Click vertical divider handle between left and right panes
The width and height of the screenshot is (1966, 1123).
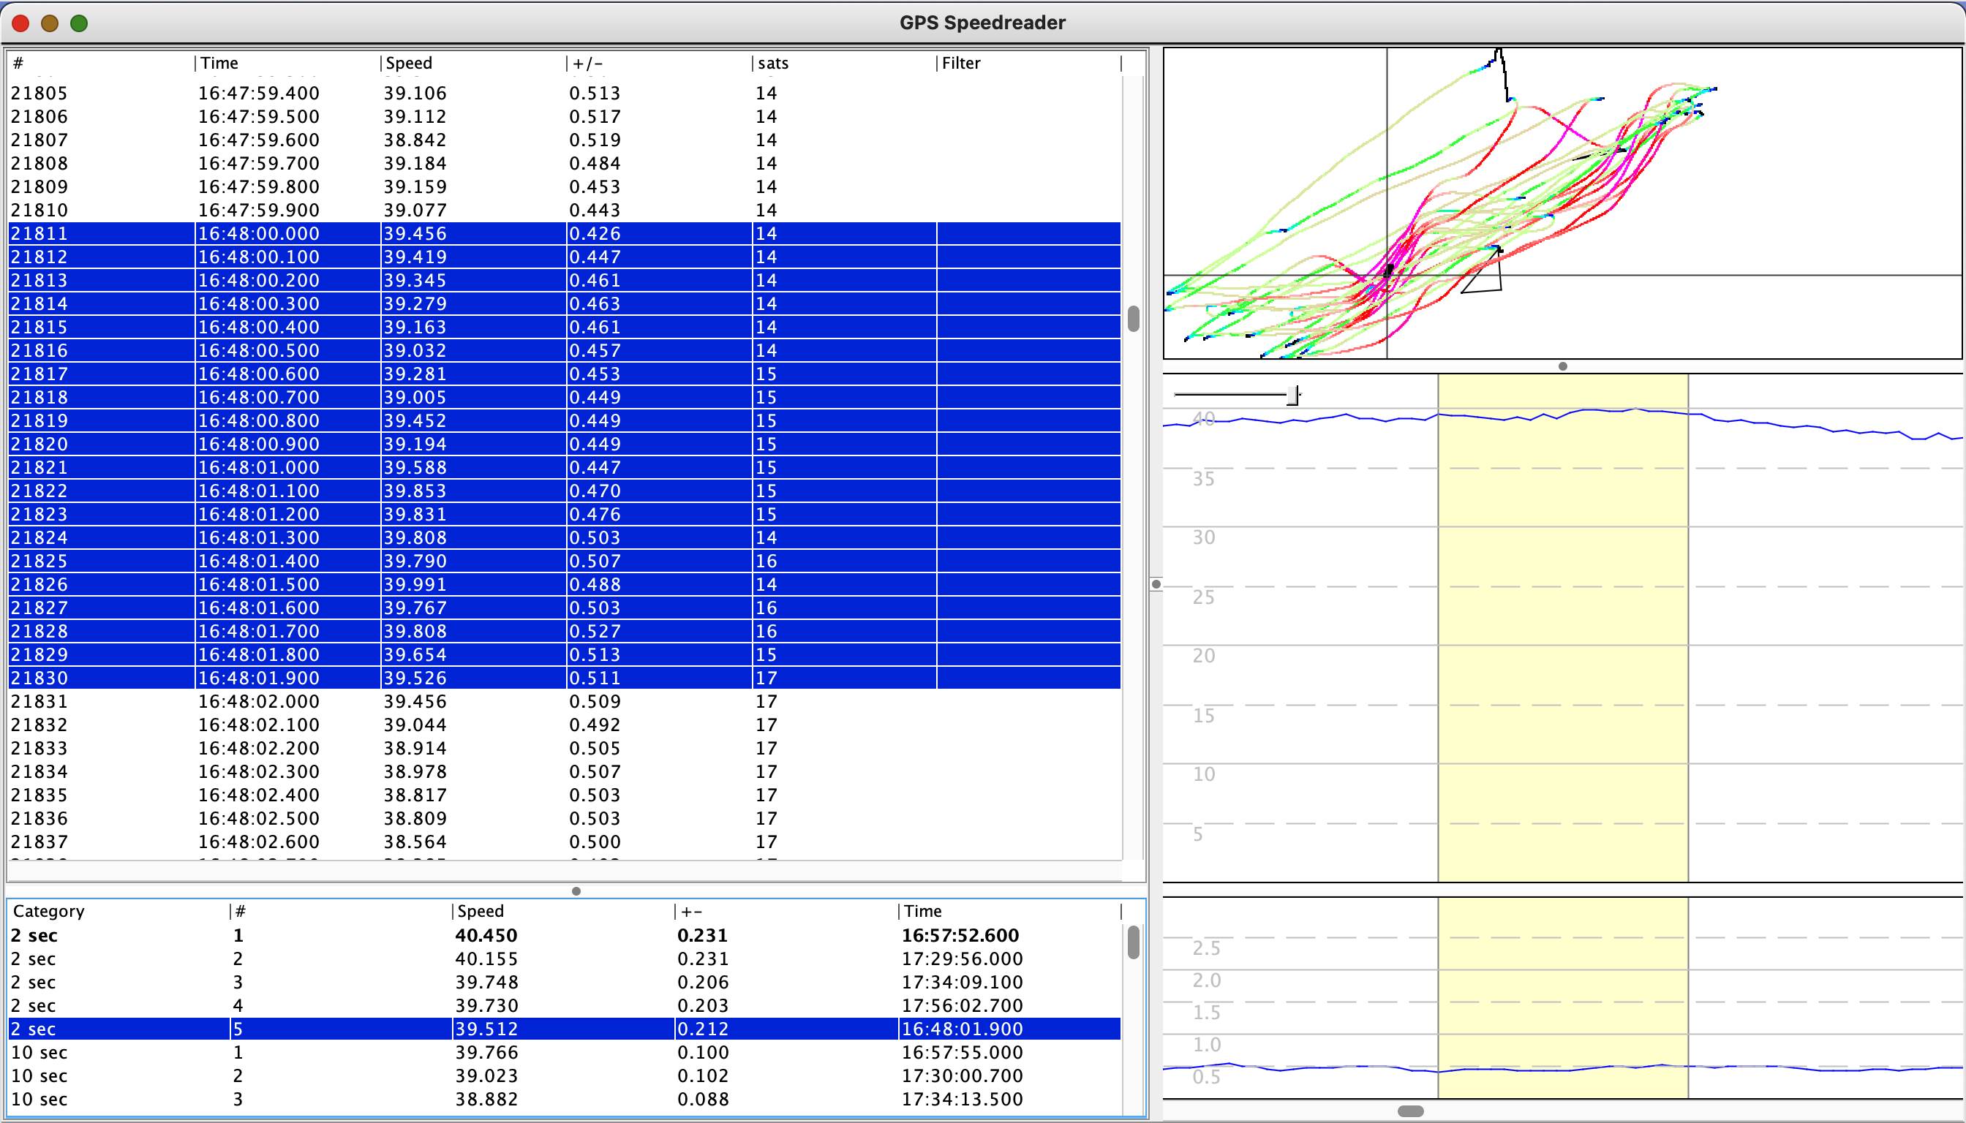(1156, 584)
